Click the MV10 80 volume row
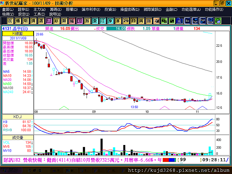Viewport: 232px width, 174px height. pyautogui.click(x=18, y=151)
